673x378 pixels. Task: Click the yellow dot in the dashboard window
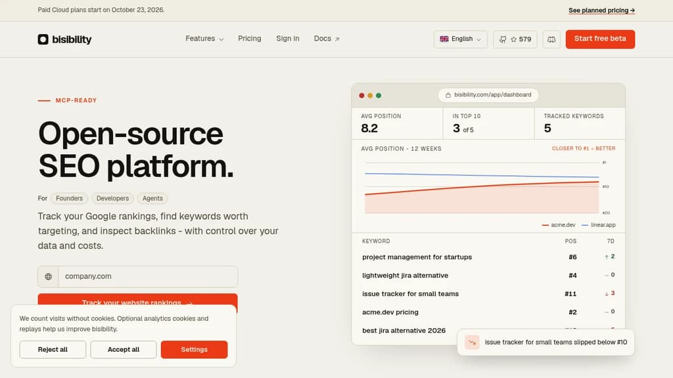(370, 96)
